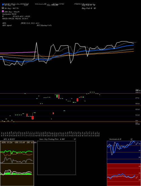Screen dimensions: 141x186
Task: Click the '-DY: 41.08' value in ADX panel
Action: (x=31, y=143)
